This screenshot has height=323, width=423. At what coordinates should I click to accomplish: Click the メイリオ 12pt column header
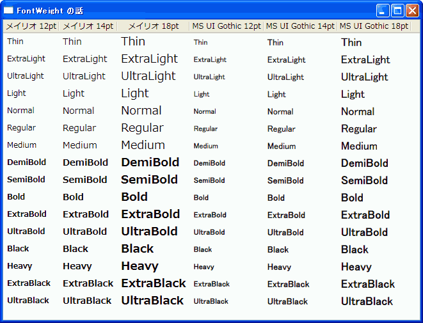tap(31, 26)
